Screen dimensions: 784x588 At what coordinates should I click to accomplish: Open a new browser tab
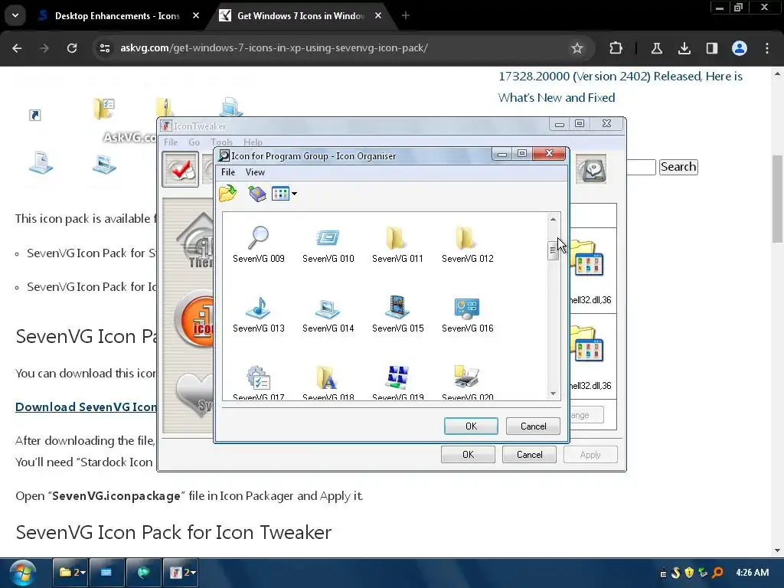pos(406,15)
